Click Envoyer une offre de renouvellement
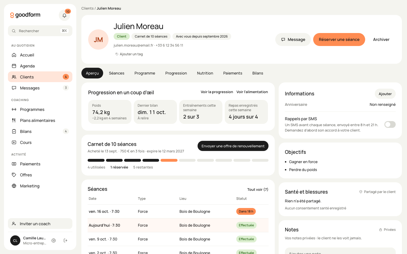The height and width of the screenshot is (254, 407). [x=233, y=146]
